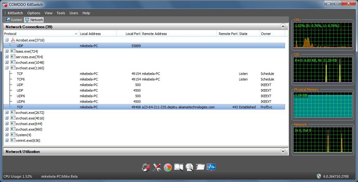Click the window magnifier search icon
Image resolution: width=358 pixels, height=182 pixels.
coord(179,167)
